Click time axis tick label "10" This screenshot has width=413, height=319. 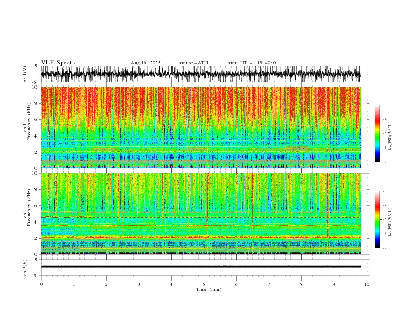pos(367,284)
